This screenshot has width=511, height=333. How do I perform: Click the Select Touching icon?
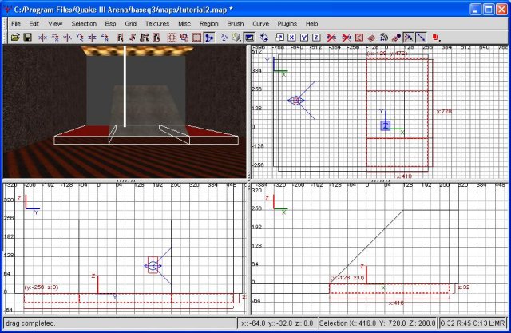(x=133, y=38)
